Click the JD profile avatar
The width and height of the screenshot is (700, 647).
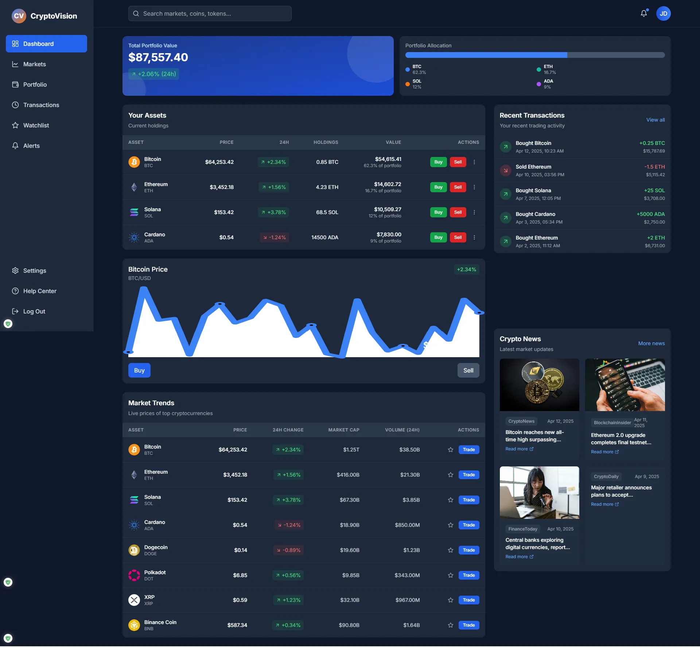(664, 13)
